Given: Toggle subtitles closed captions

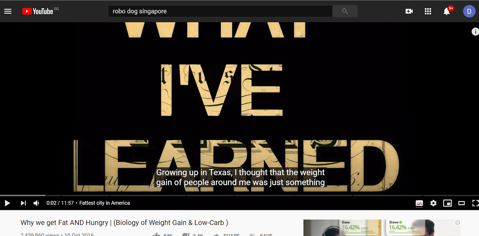Looking at the screenshot, I should point(419,203).
